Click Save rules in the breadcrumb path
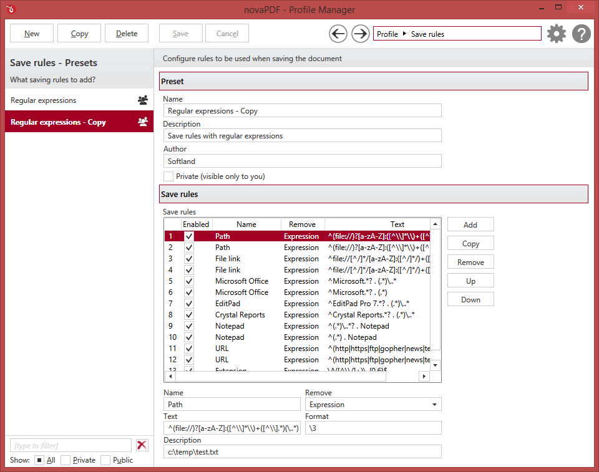This screenshot has width=599, height=472. coord(427,34)
